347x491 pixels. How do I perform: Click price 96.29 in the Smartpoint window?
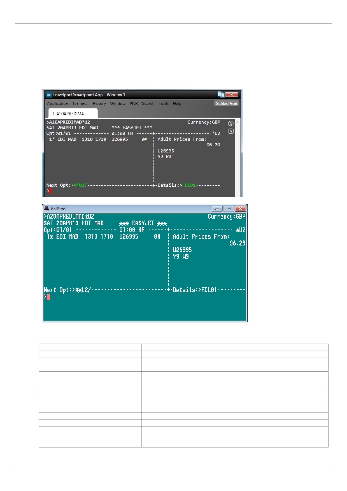(213, 145)
